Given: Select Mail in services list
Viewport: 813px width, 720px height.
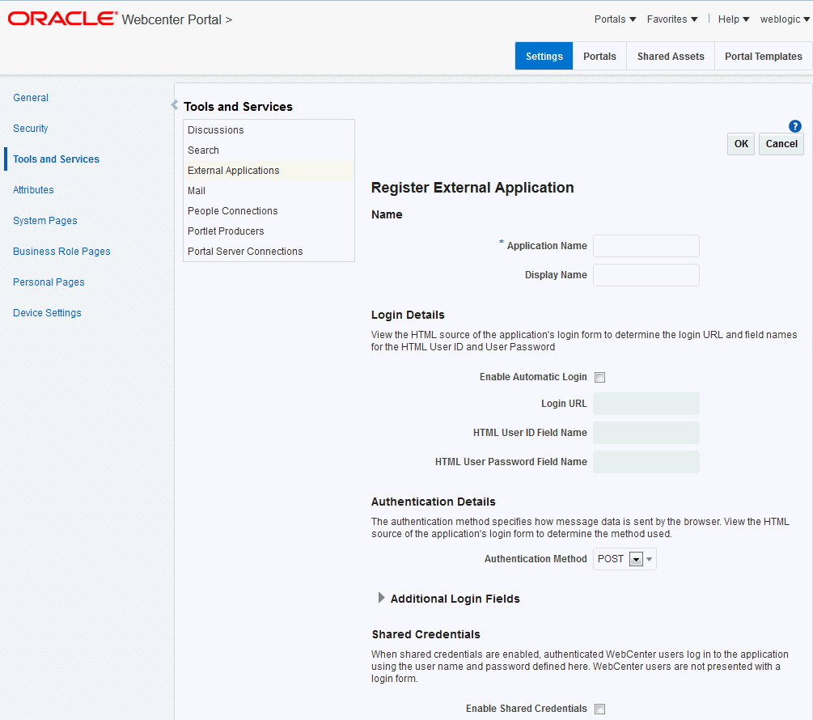Looking at the screenshot, I should coord(269,191).
